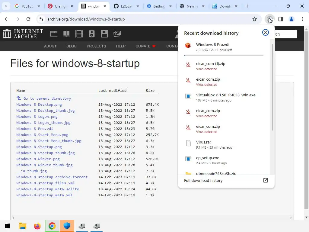Click Full download history button
Image resolution: width=309 pixels, height=232 pixels.
tap(226, 180)
